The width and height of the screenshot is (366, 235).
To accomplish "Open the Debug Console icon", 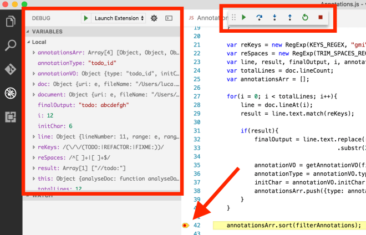I will pyautogui.click(x=169, y=18).
